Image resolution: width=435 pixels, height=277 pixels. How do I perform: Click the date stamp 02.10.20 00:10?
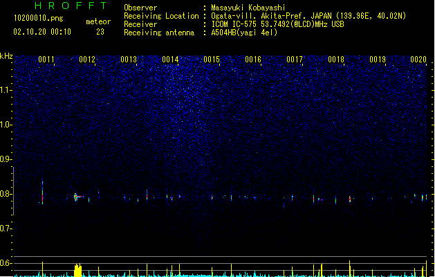pos(42,32)
